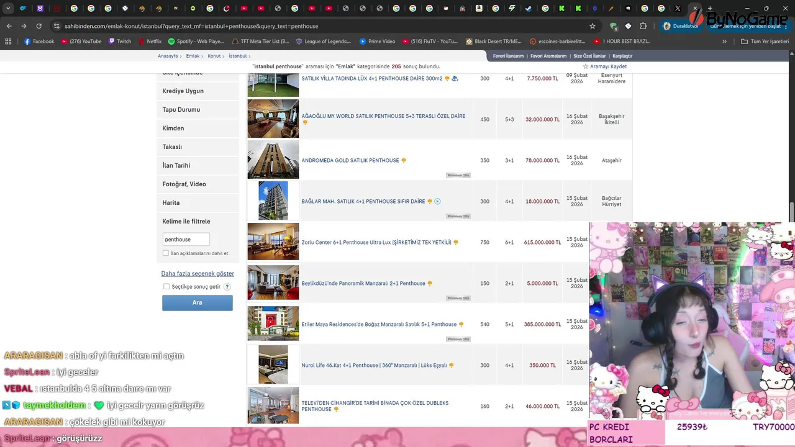Check İlan açıklamalarını dahil et box
Image resolution: width=795 pixels, height=447 pixels.
(x=165, y=253)
